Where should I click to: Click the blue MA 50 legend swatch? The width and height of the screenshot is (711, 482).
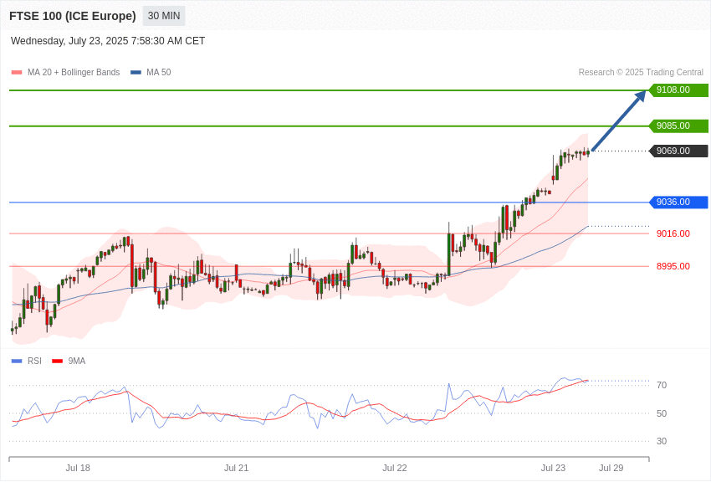(136, 73)
